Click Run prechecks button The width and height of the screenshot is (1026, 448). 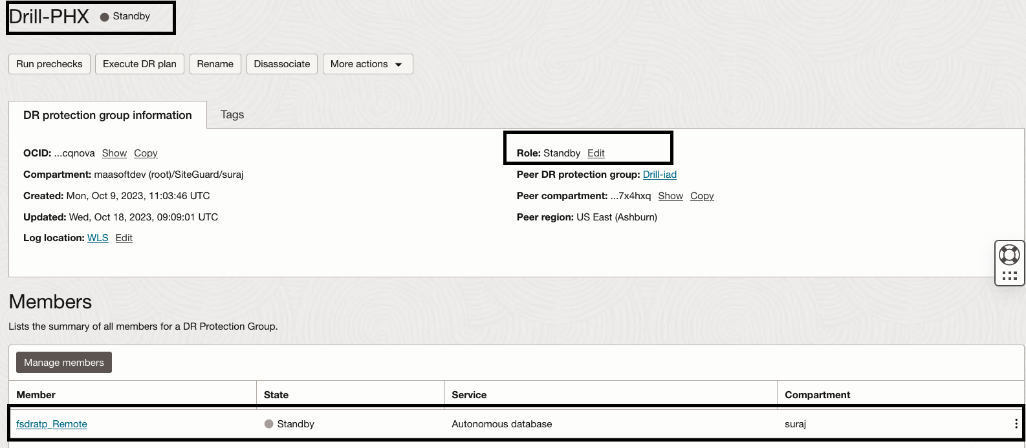coord(49,64)
